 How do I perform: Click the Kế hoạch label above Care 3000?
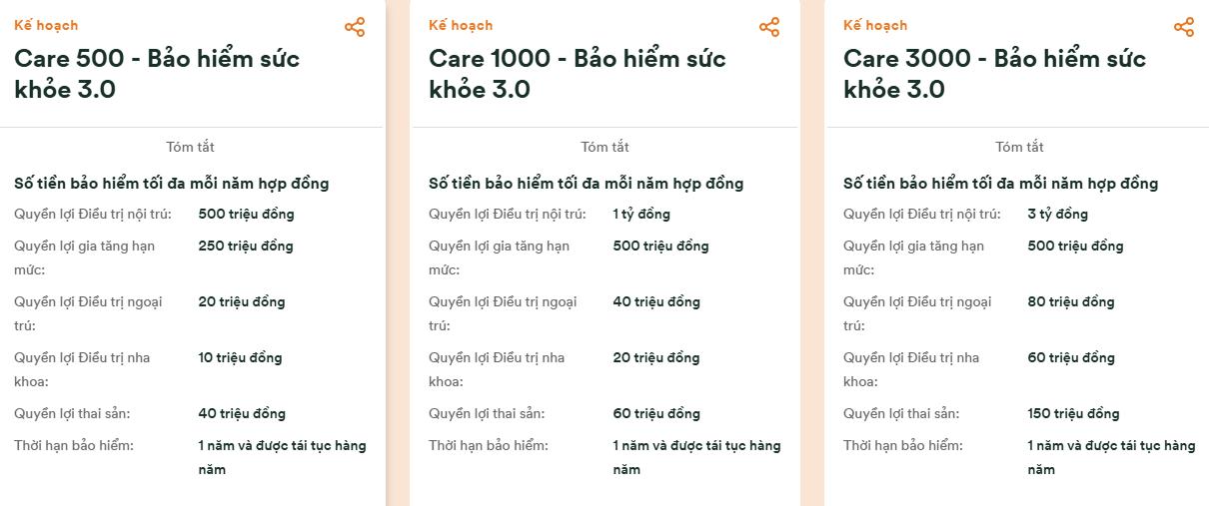pyautogui.click(x=875, y=25)
